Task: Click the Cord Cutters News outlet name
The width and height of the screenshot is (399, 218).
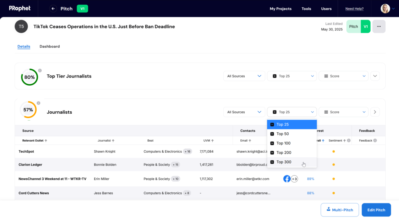Action: [34, 193]
